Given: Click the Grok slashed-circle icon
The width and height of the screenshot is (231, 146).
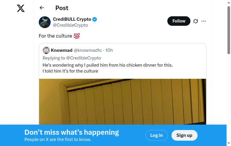Looking at the screenshot, I should 195,21.
